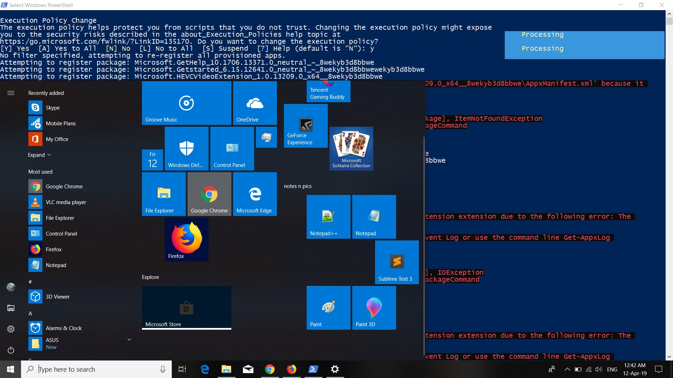673x378 pixels.
Task: Open the Microsoft Solitaire Collection tile
Action: tap(351, 148)
